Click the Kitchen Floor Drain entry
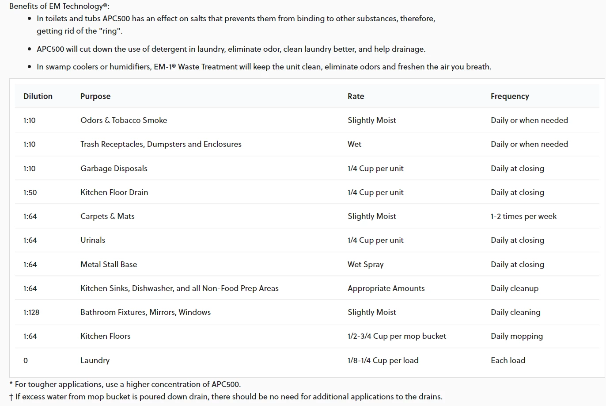Screen dimensions: 606x406 click(114, 192)
